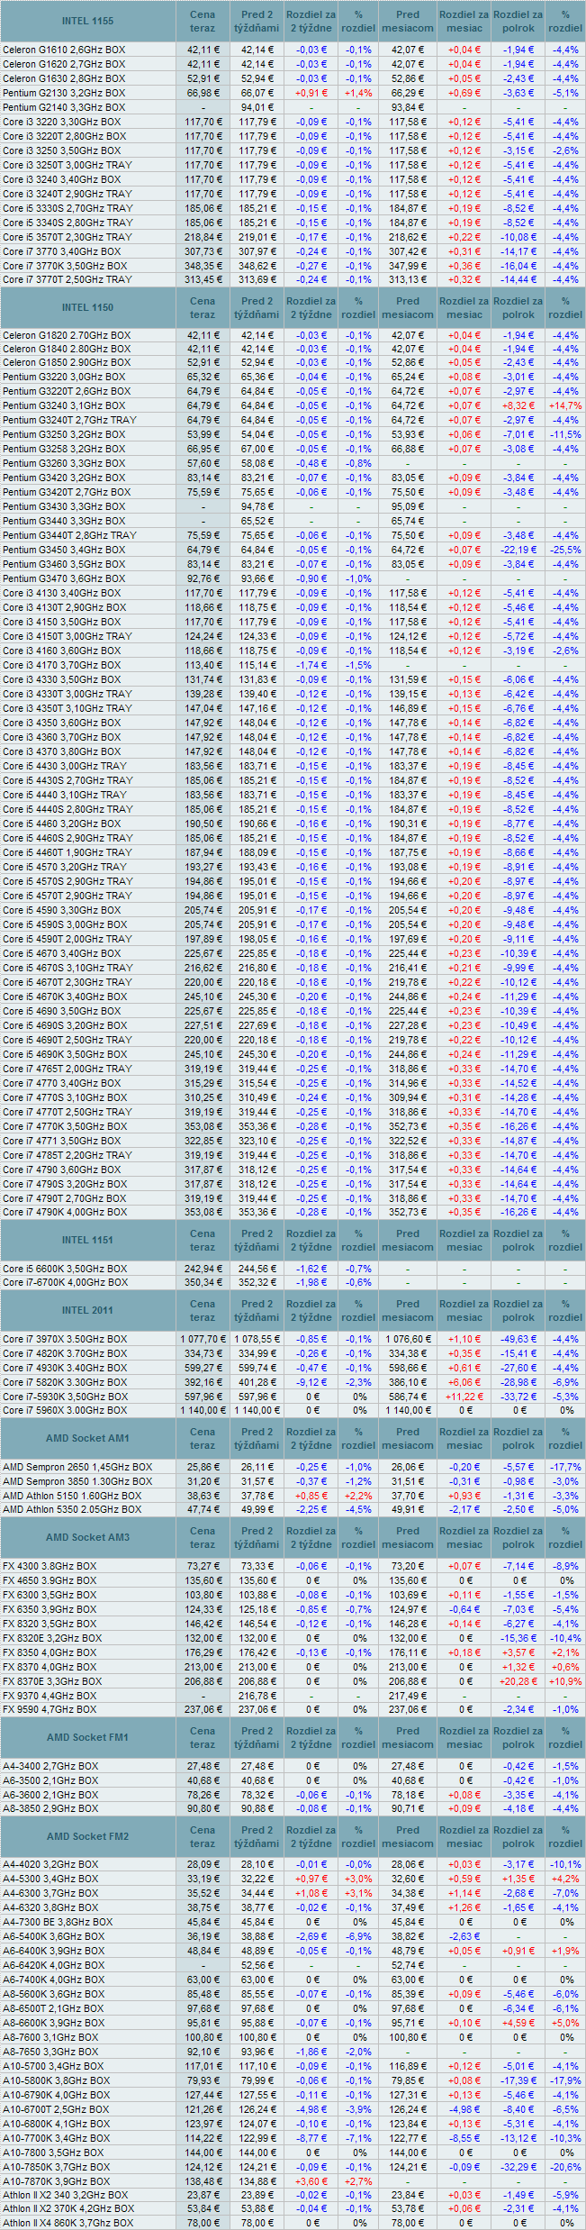The image size is (586, 2230).
Task: Select Core i7 5820K 3.30GHz BOX product name
Action: 64,1382
